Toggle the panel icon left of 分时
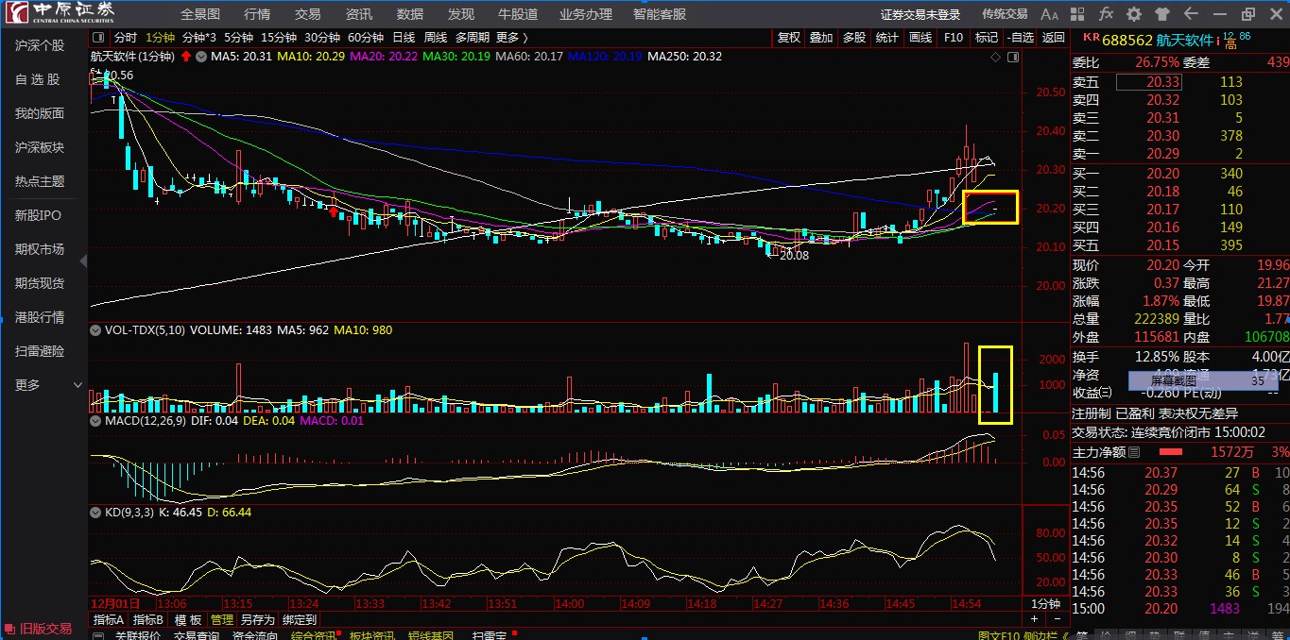 point(98,38)
